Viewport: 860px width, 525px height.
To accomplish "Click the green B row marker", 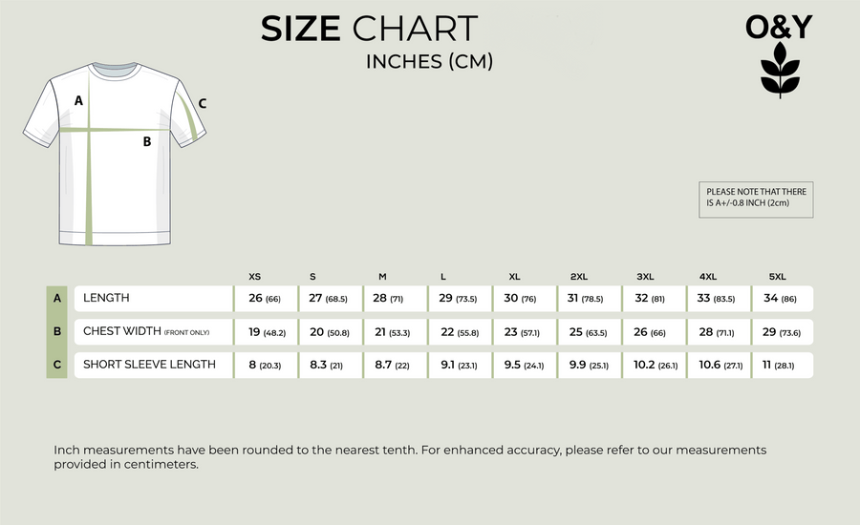I will 57,331.
